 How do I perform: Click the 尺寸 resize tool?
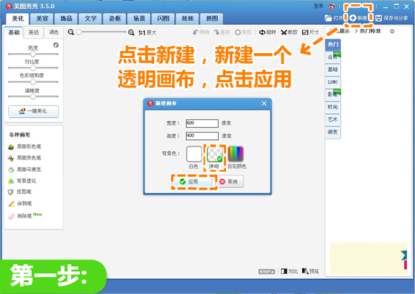point(311,32)
